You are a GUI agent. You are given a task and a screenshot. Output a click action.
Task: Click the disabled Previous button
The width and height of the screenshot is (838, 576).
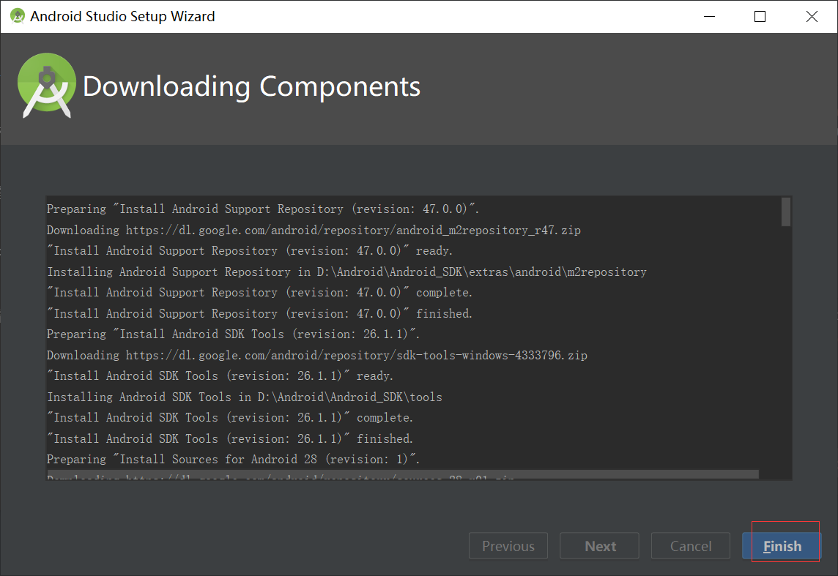click(x=508, y=545)
